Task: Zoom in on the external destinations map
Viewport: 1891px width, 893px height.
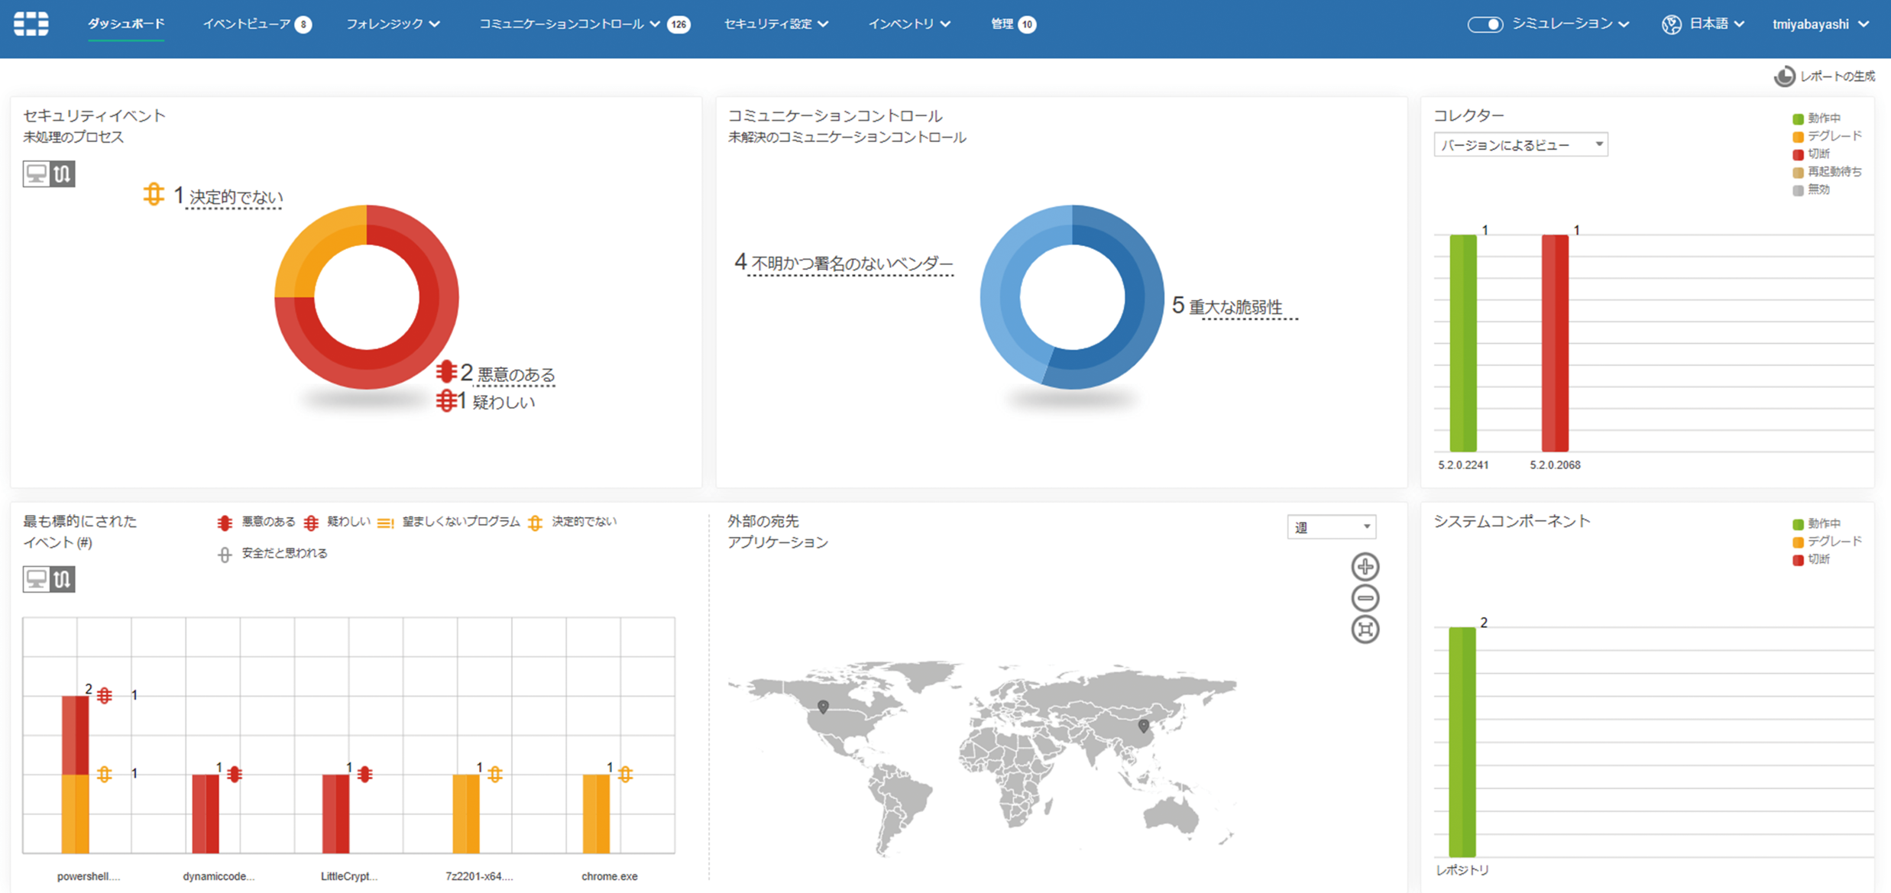Action: pos(1365,566)
